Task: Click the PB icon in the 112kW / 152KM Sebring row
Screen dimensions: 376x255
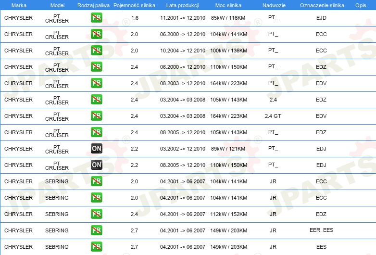Action: coord(96,214)
